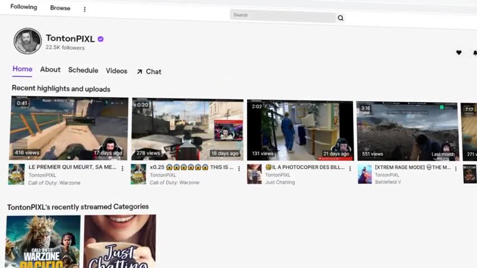477x268 pixels.
Task: Click Just Chatting link under photocopier video
Action: [280, 182]
